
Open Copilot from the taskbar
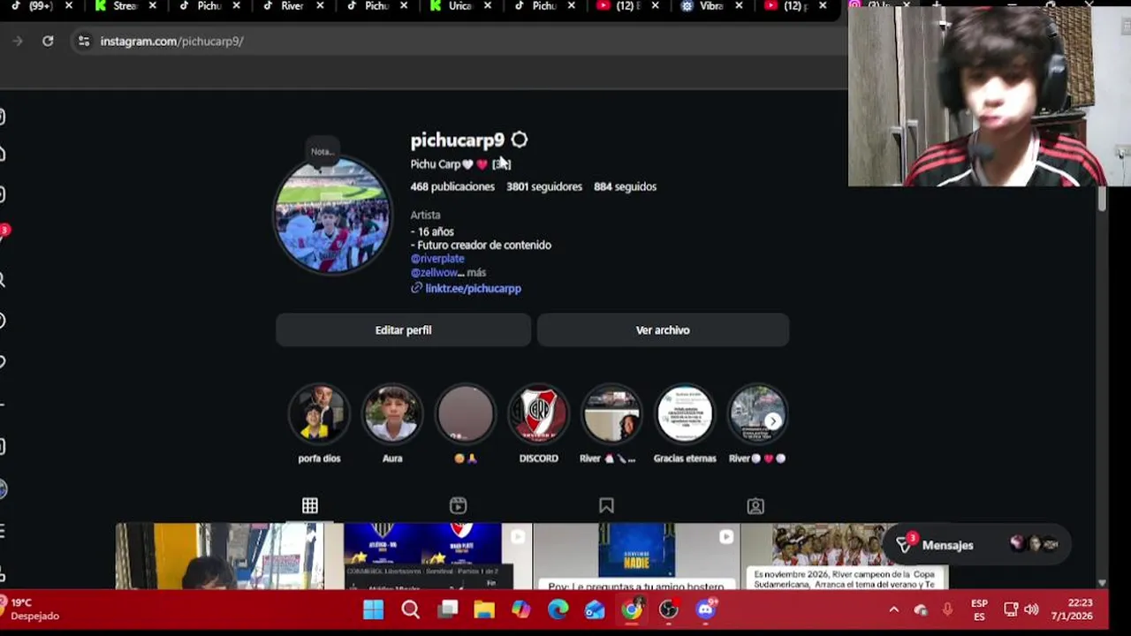point(521,609)
